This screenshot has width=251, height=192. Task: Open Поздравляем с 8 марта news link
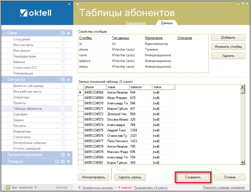(151, 188)
